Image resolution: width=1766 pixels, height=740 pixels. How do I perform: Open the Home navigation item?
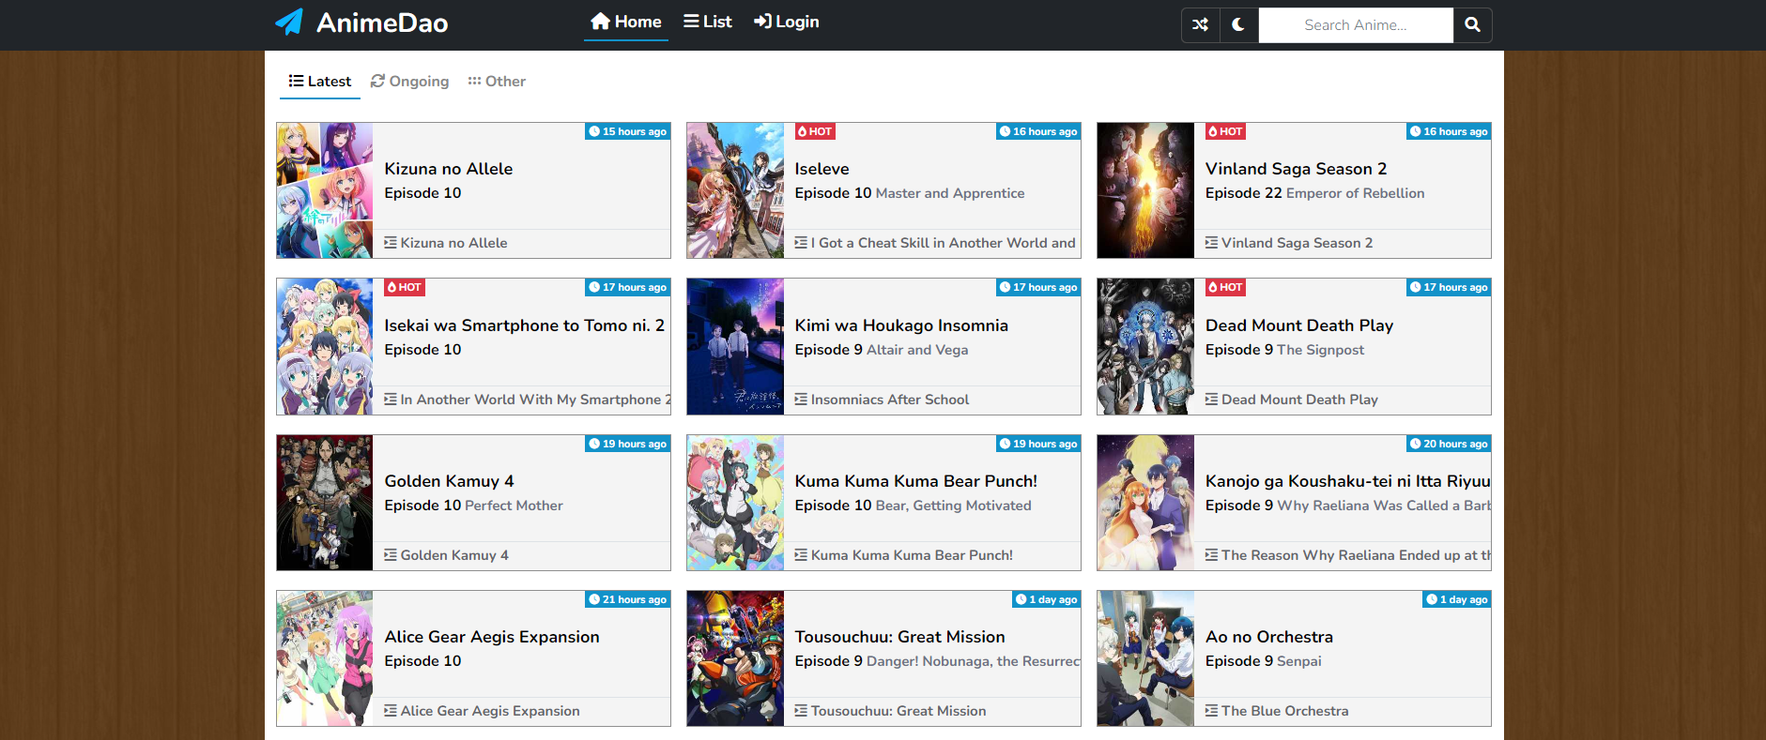[626, 22]
